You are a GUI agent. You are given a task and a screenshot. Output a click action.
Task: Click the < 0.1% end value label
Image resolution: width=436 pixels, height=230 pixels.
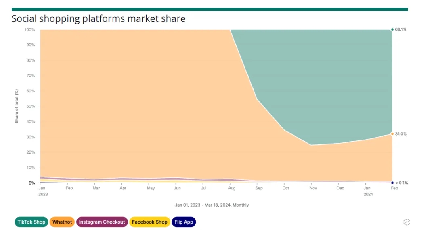point(401,183)
